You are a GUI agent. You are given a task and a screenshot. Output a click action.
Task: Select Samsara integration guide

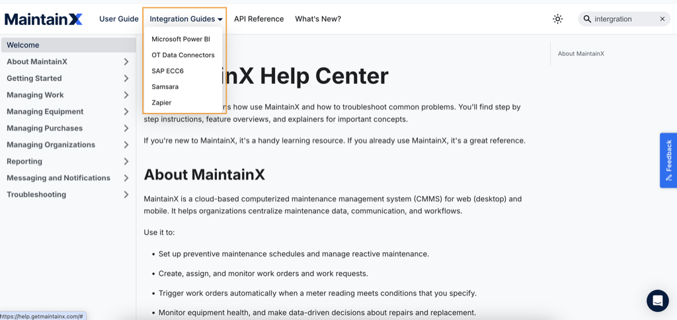pos(165,87)
